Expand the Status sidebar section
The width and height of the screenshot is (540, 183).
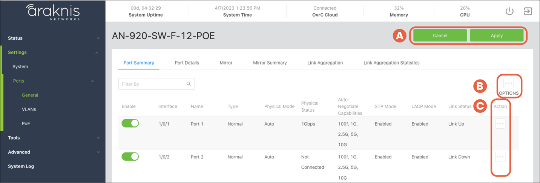98,38
